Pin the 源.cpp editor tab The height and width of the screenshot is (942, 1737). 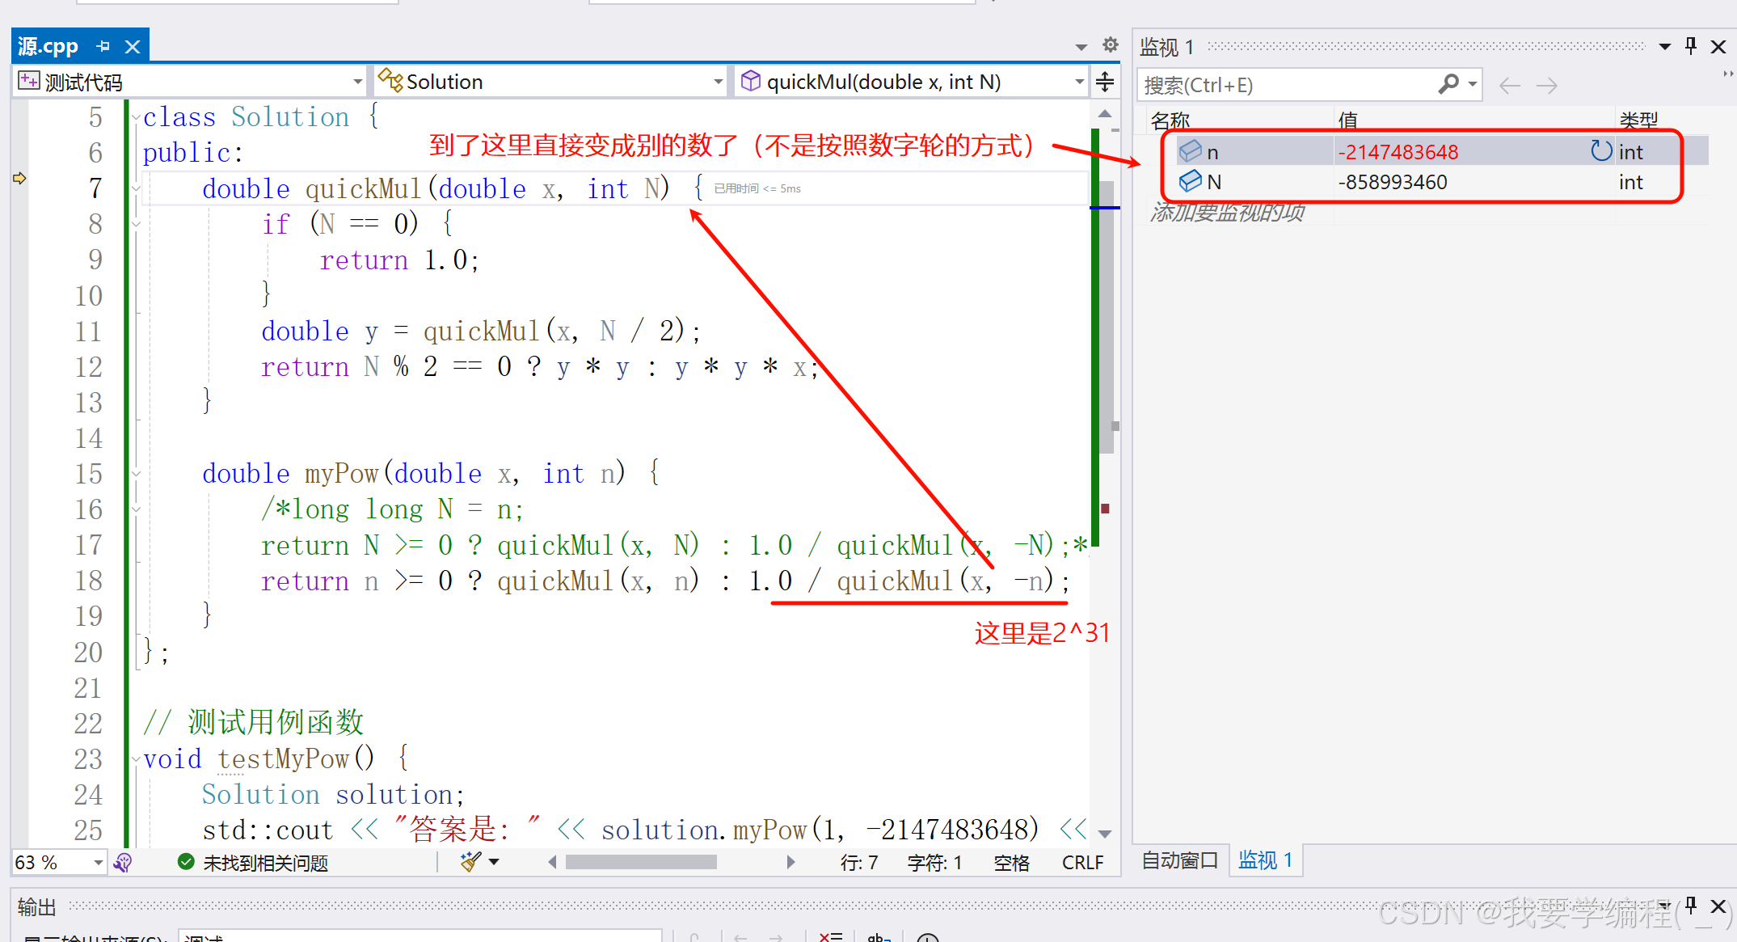[x=103, y=47]
